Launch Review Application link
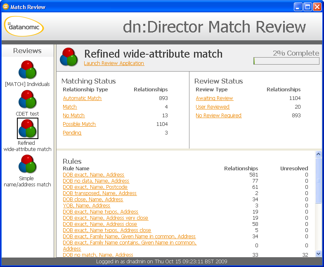This screenshot has height=267, width=324. [114, 63]
